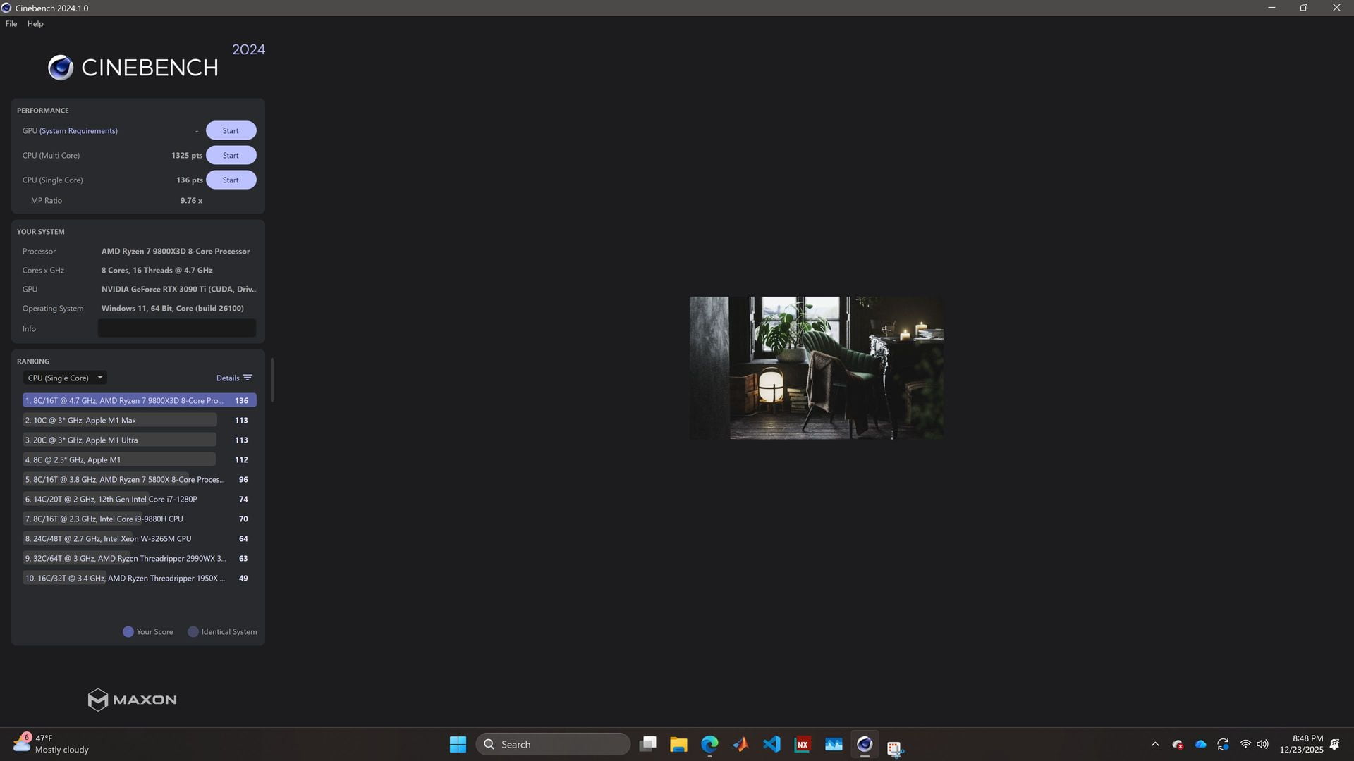The height and width of the screenshot is (761, 1354).
Task: Open the CPU (Single Core) ranking dropdown
Action: [x=65, y=378]
